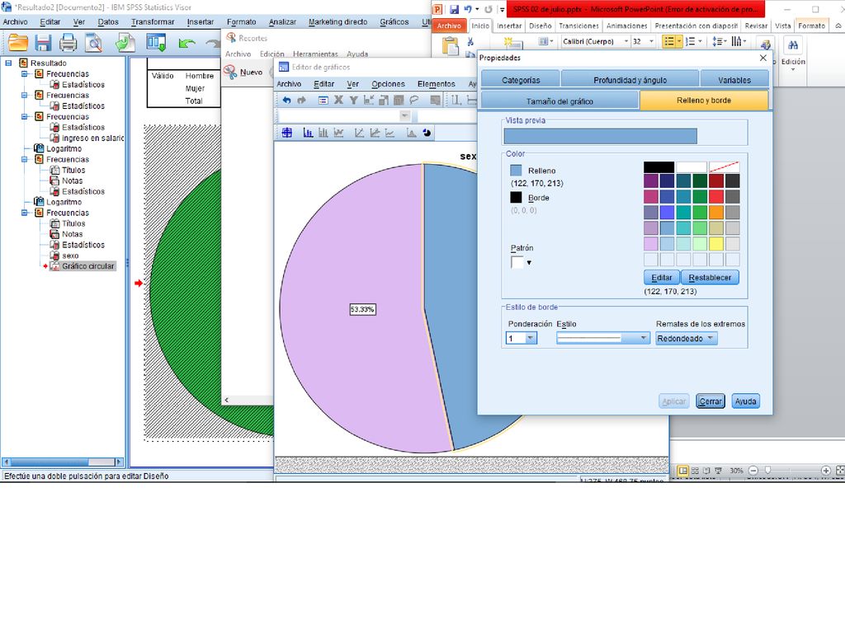This screenshot has width=845, height=633.
Task: Click the pie chart icon in chart editor toolbar
Action: (427, 133)
